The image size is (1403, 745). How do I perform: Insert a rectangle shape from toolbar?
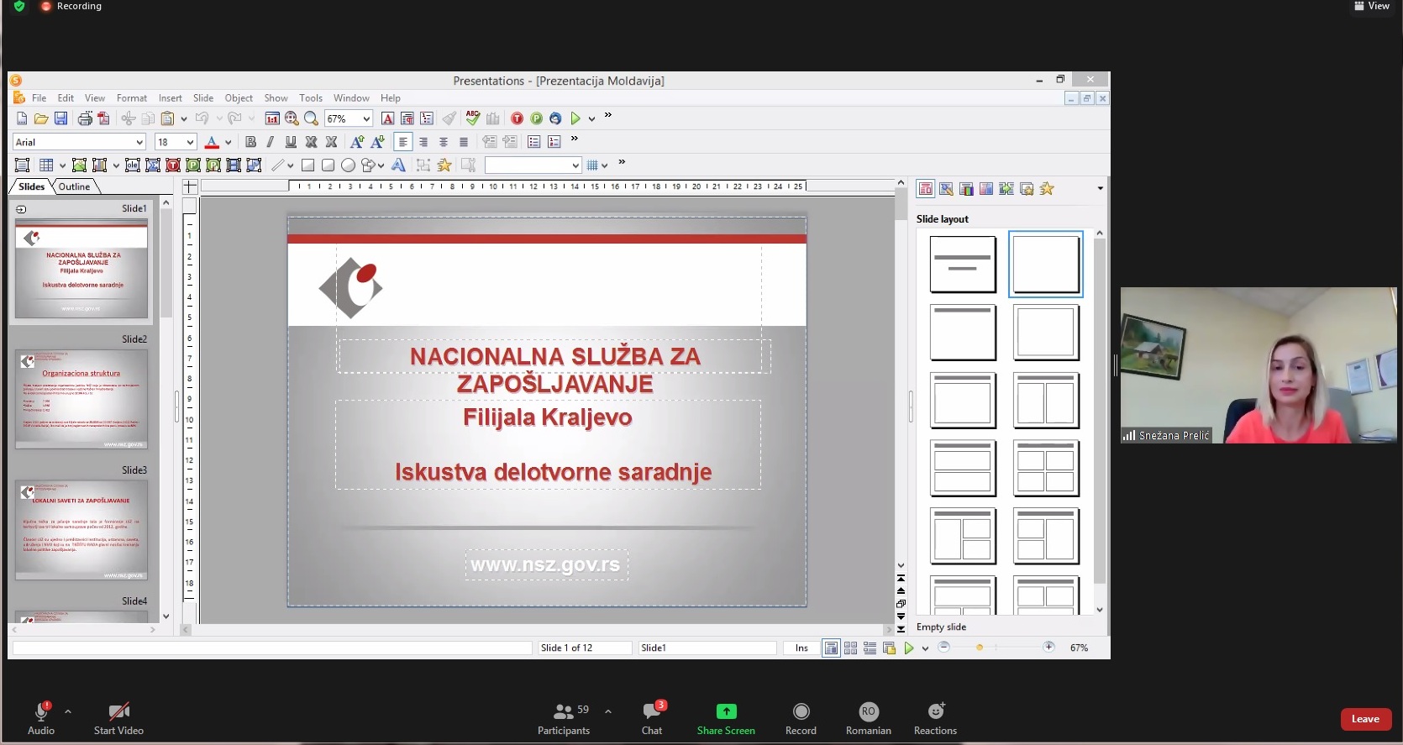click(x=308, y=165)
